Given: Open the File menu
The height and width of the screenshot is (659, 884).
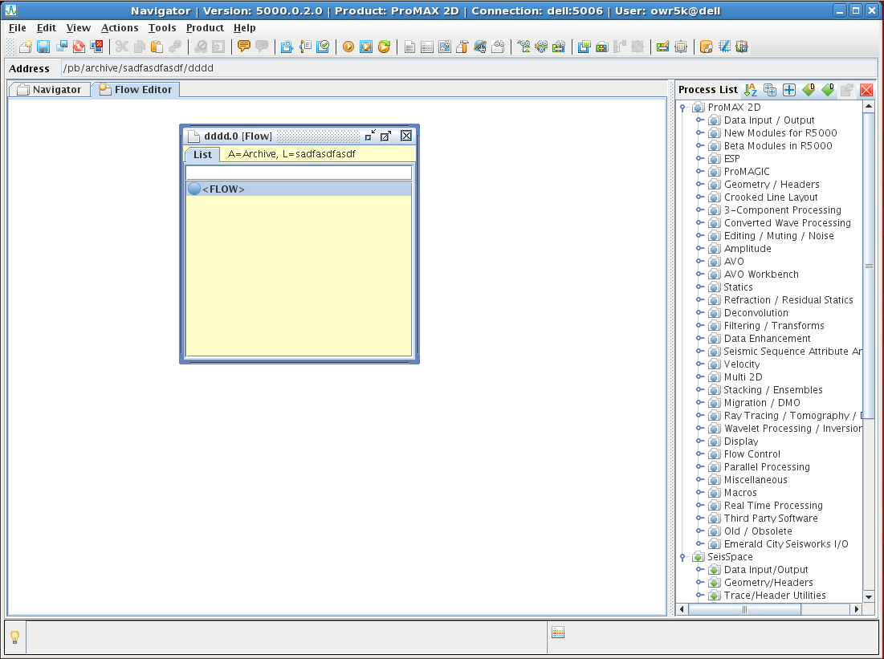Looking at the screenshot, I should (x=18, y=27).
